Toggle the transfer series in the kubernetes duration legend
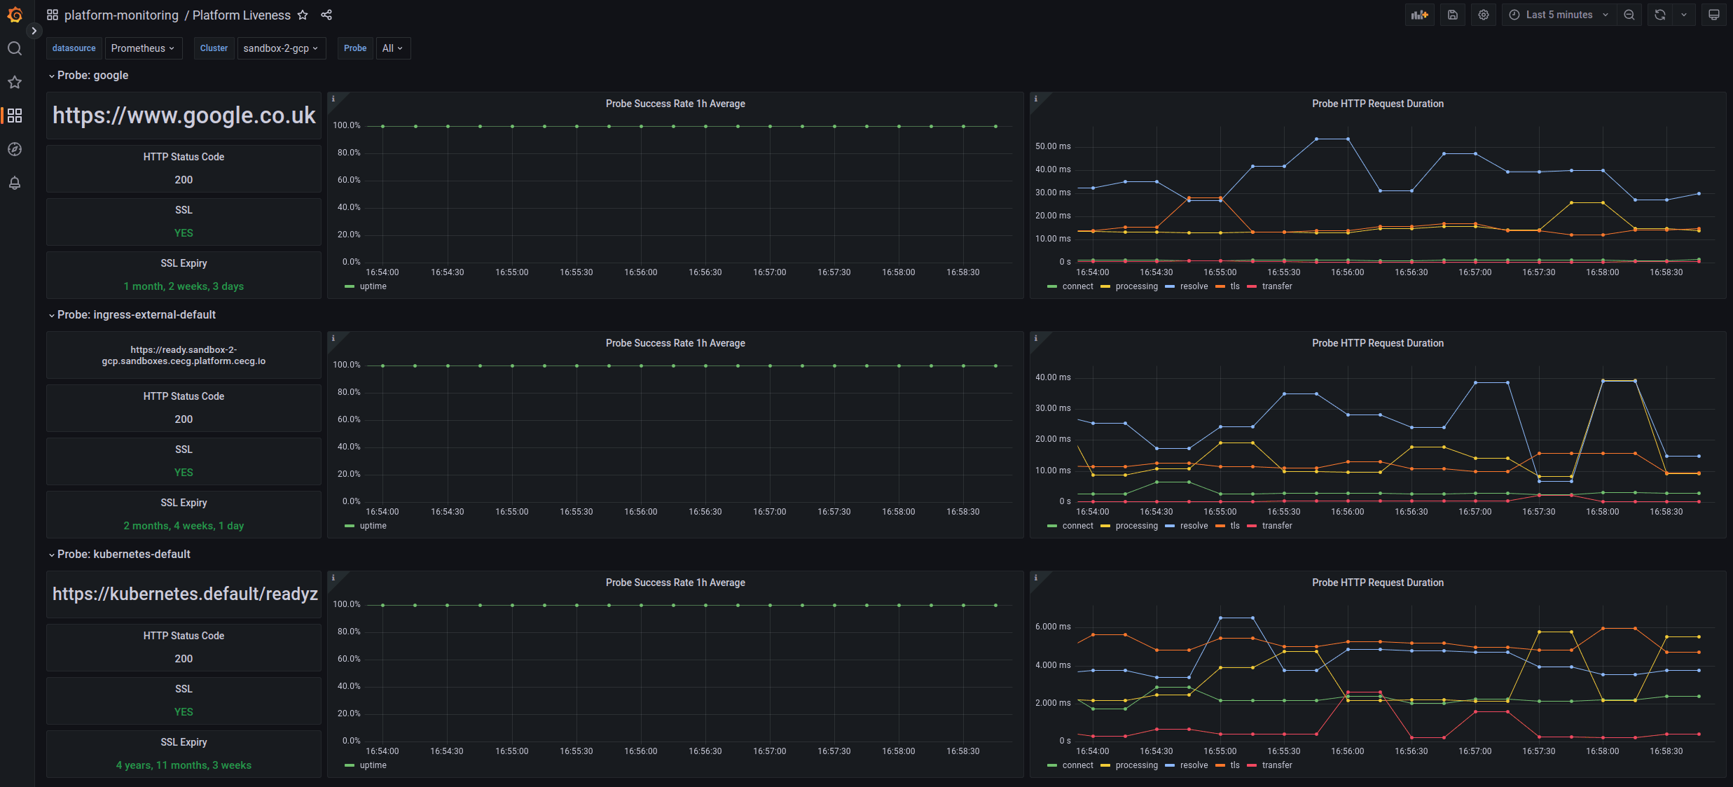 (x=1276, y=765)
